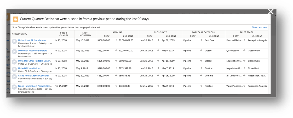This screenshot has width=293, height=118.
Task: Open Show deal view link
Action: click(259, 27)
